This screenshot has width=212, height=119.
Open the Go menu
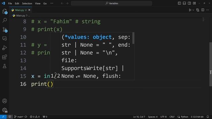(45, 3)
